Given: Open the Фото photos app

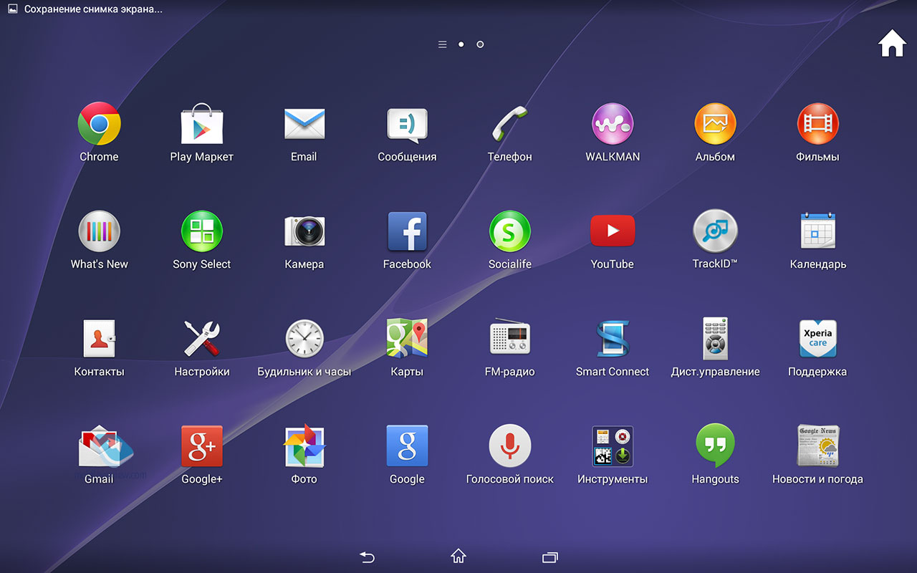Looking at the screenshot, I should [x=304, y=446].
